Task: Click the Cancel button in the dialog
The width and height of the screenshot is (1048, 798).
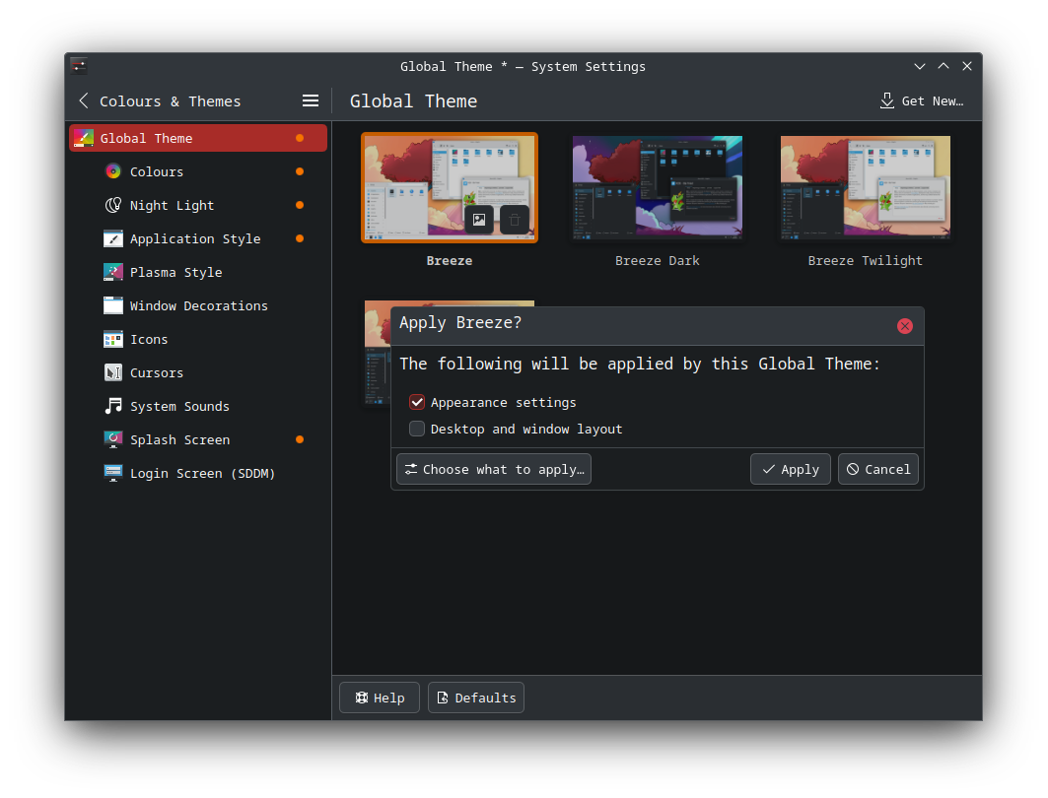Action: [878, 470]
